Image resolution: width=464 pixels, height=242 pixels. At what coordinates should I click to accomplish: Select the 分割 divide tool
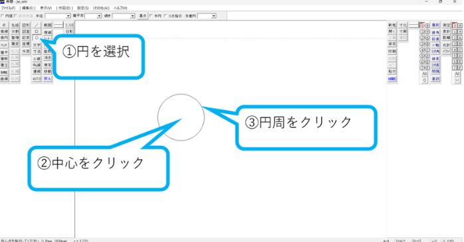coord(15,31)
